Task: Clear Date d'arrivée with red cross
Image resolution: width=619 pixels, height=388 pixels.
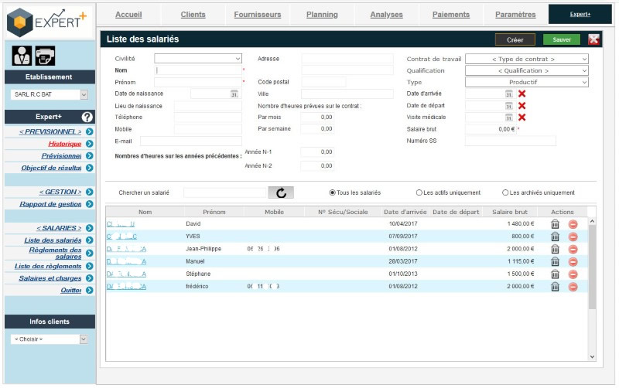Action: pyautogui.click(x=522, y=94)
